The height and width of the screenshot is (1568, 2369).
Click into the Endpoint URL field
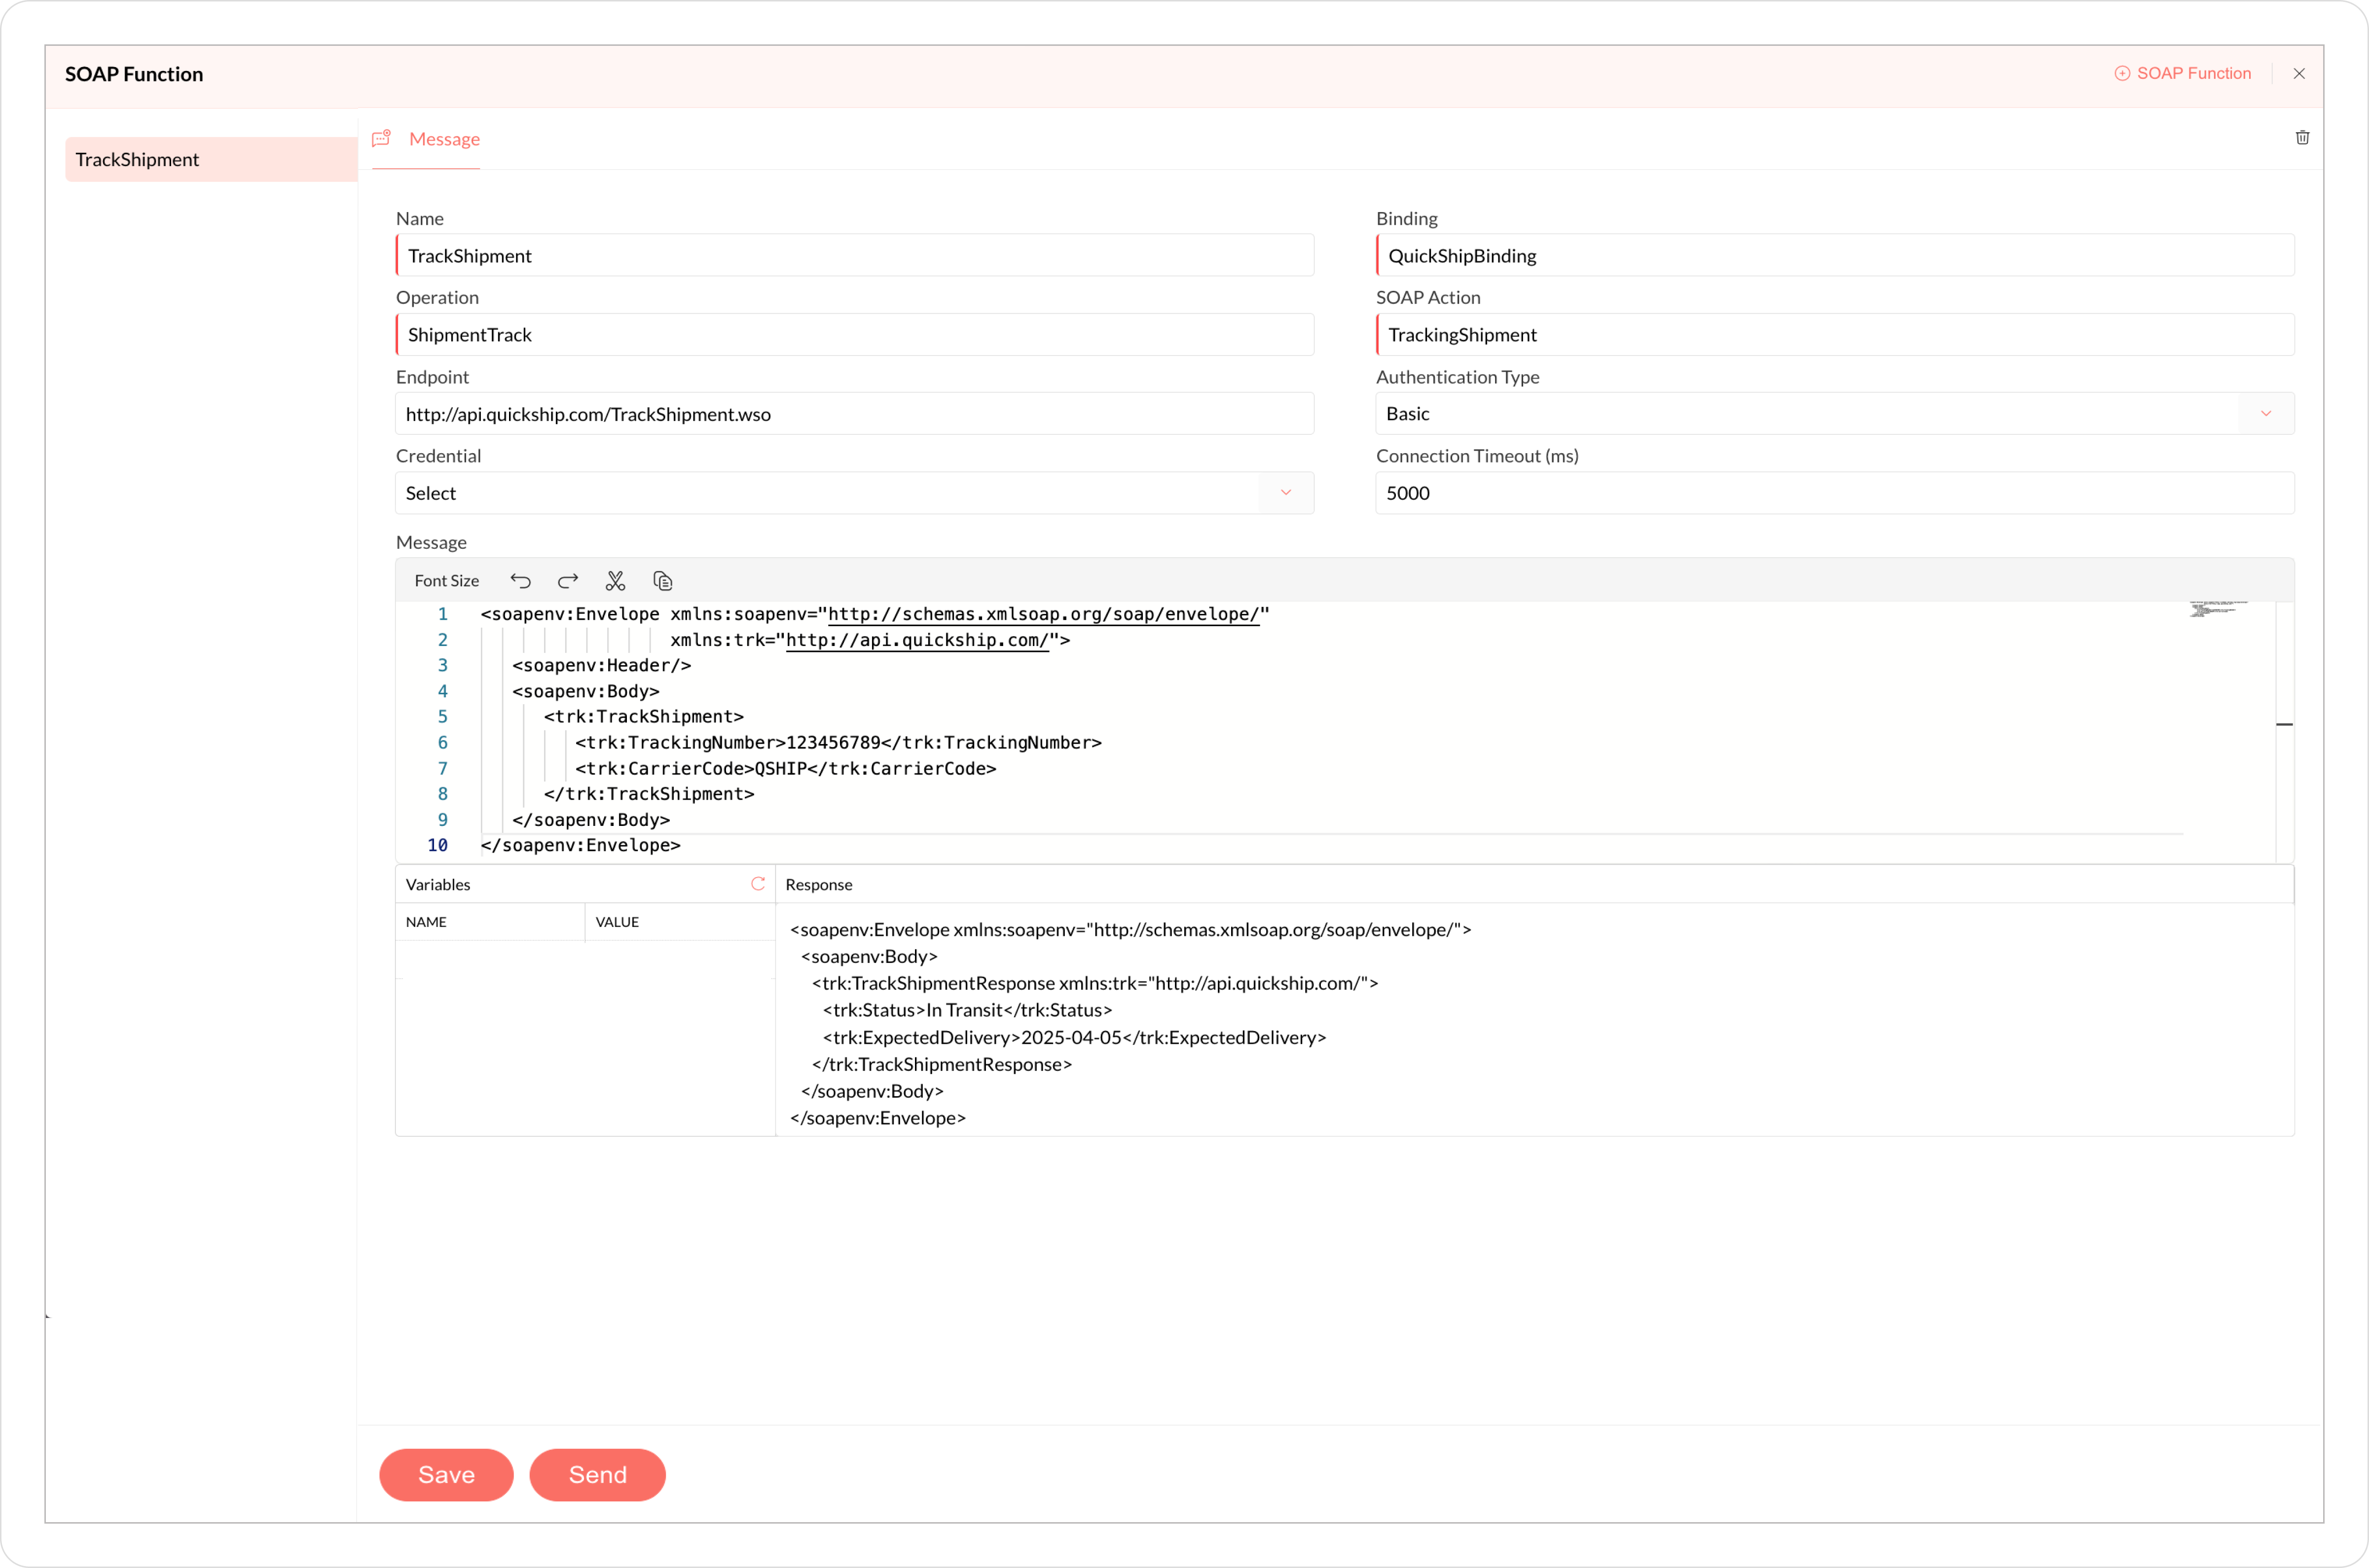pyautogui.click(x=854, y=414)
